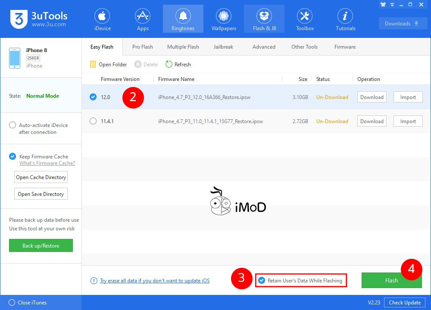Open the Tutorials section
The image size is (431, 310).
[345, 20]
